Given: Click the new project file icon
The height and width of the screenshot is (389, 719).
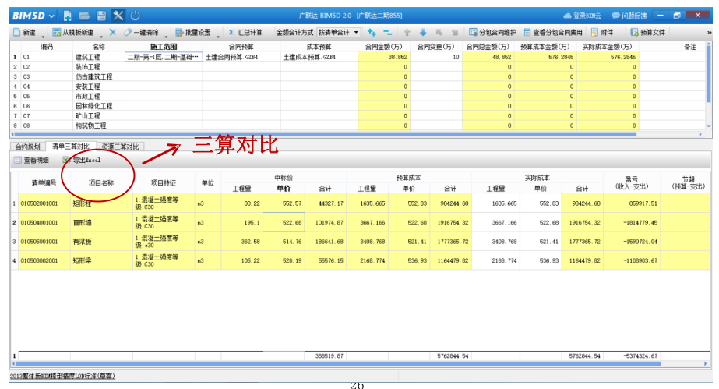Looking at the screenshot, I should (68, 16).
